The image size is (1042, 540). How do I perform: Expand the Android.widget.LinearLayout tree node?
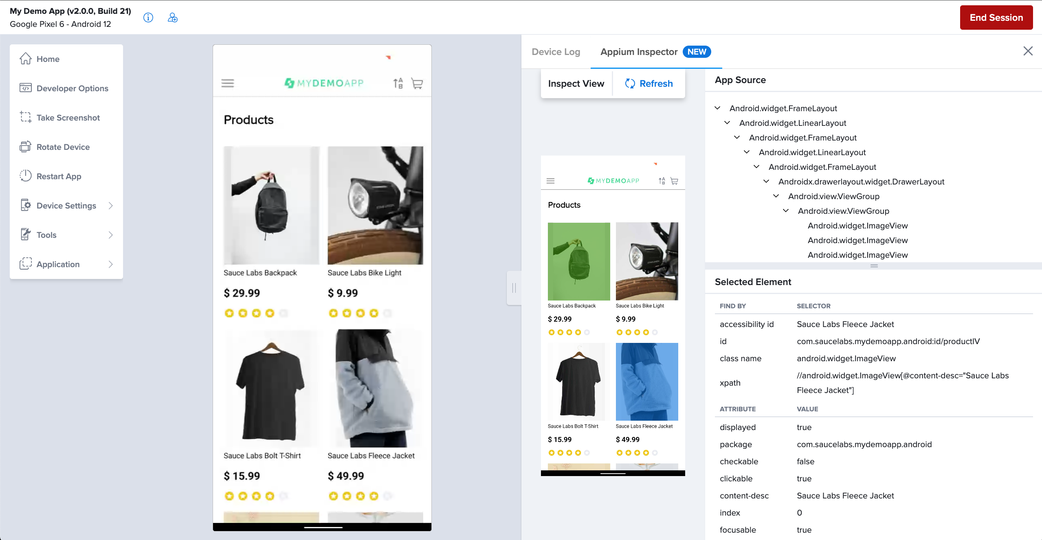pos(728,123)
